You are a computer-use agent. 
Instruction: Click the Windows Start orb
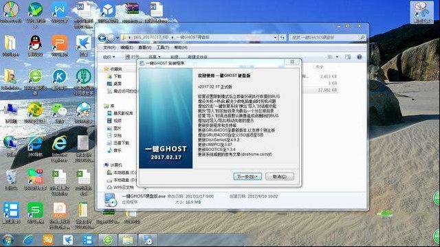(x=8, y=240)
